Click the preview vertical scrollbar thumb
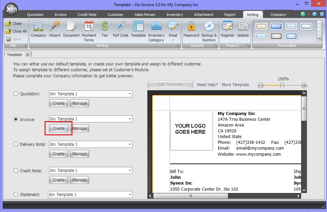 coord(304,108)
